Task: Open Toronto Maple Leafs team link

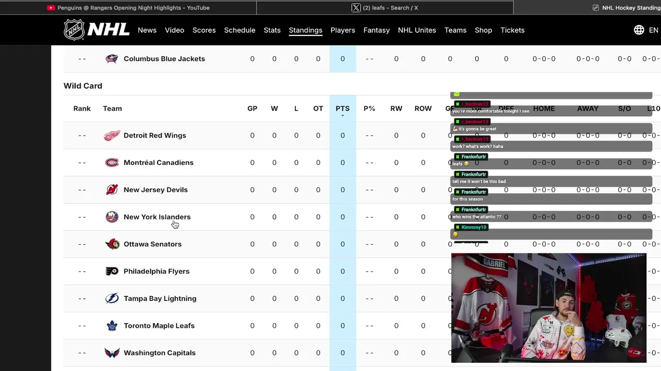Action: point(159,326)
